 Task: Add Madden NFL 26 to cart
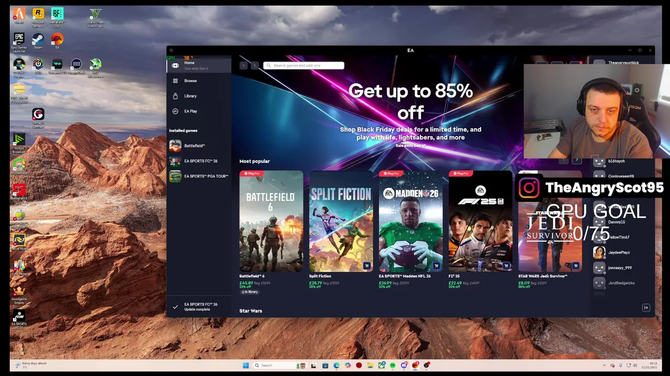coord(436,266)
